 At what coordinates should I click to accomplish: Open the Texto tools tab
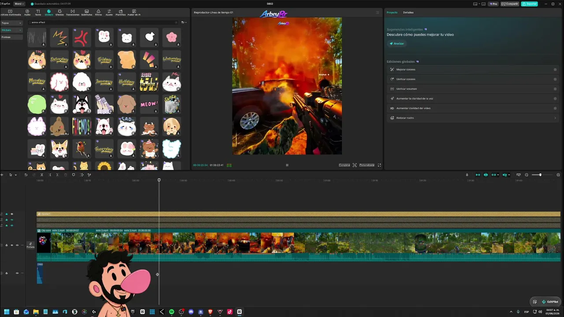click(x=38, y=12)
